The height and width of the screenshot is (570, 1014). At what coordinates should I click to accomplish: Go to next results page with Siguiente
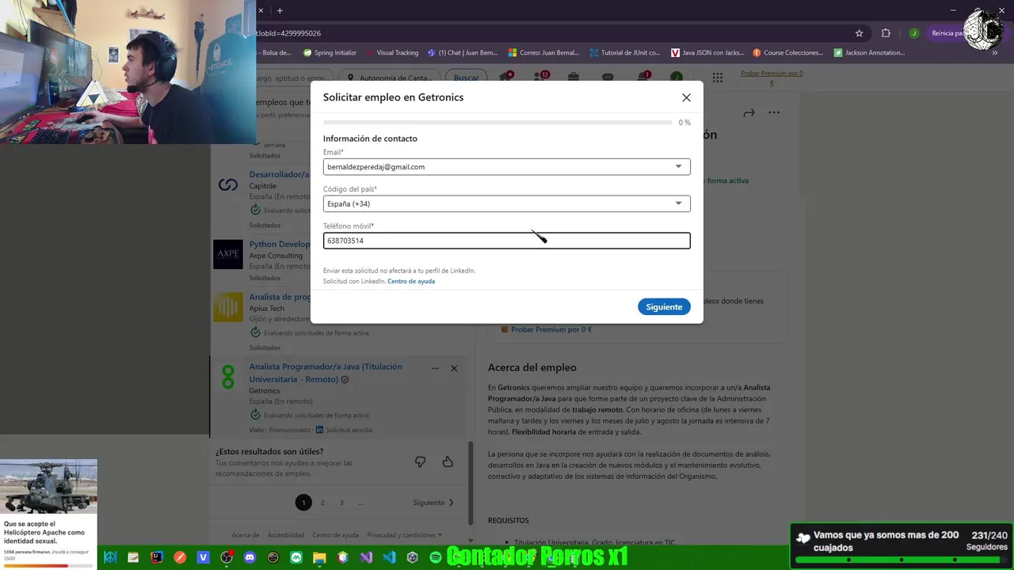(x=433, y=503)
